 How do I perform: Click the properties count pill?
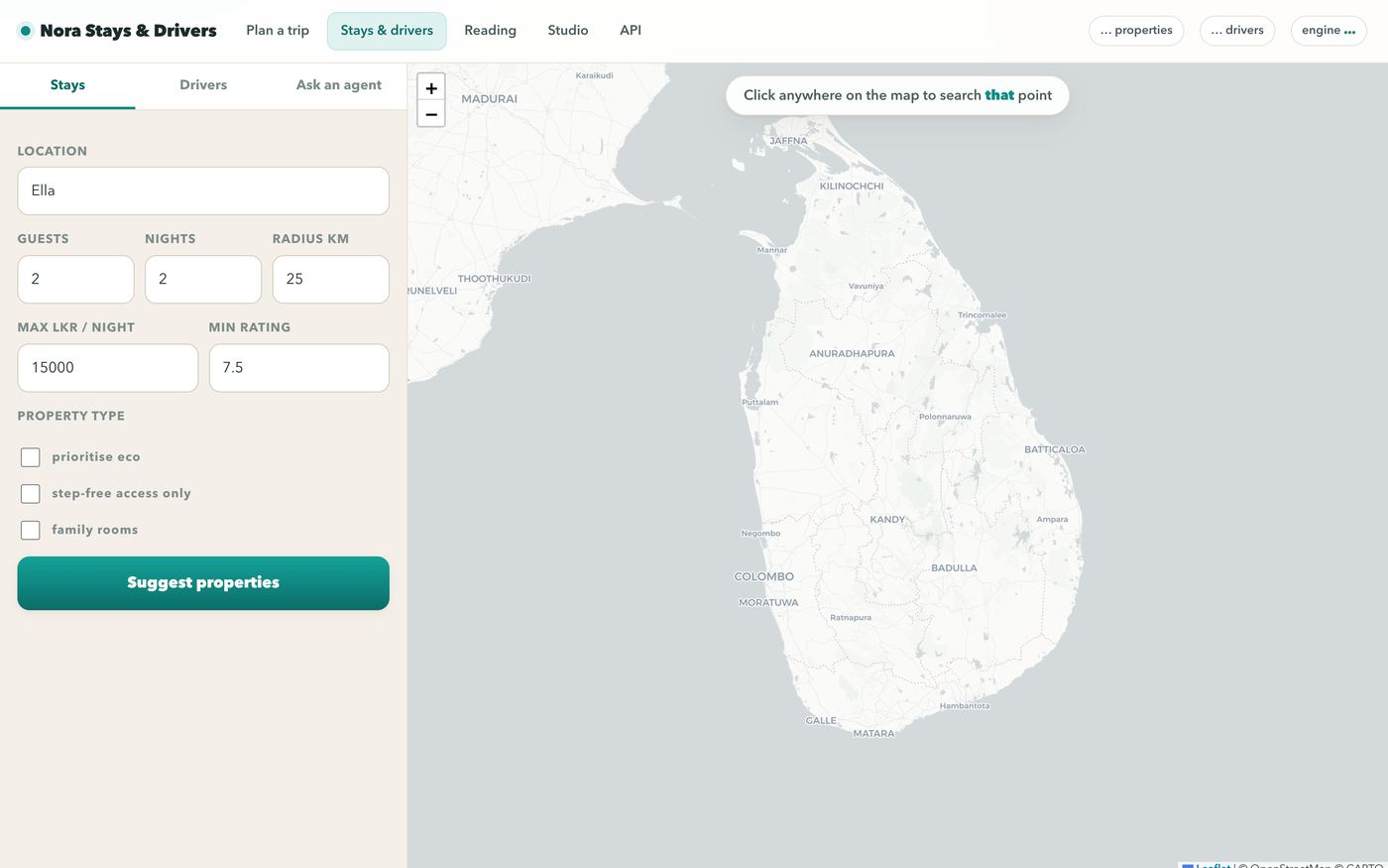click(x=1136, y=31)
